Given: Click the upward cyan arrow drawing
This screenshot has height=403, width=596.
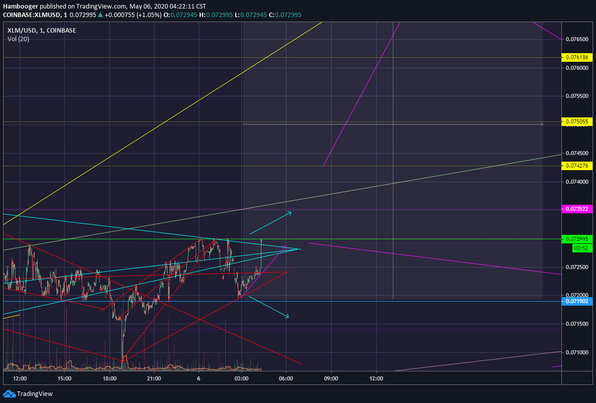Looking at the screenshot, I should [270, 223].
